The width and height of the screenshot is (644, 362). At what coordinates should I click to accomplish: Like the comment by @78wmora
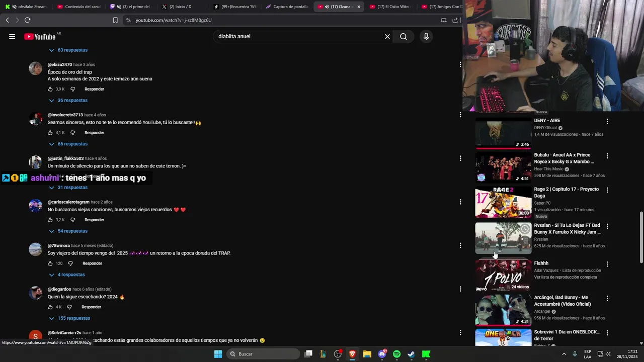[50, 263]
